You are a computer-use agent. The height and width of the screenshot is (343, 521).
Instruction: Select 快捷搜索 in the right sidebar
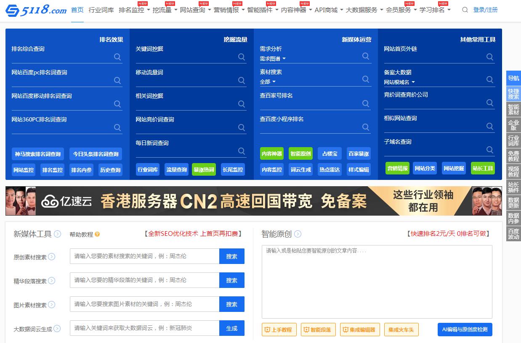point(513,94)
